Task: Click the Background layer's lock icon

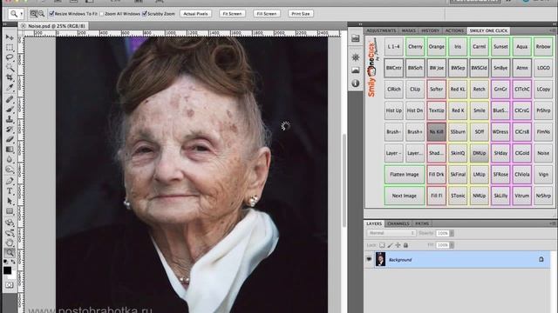Action: tap(541, 259)
